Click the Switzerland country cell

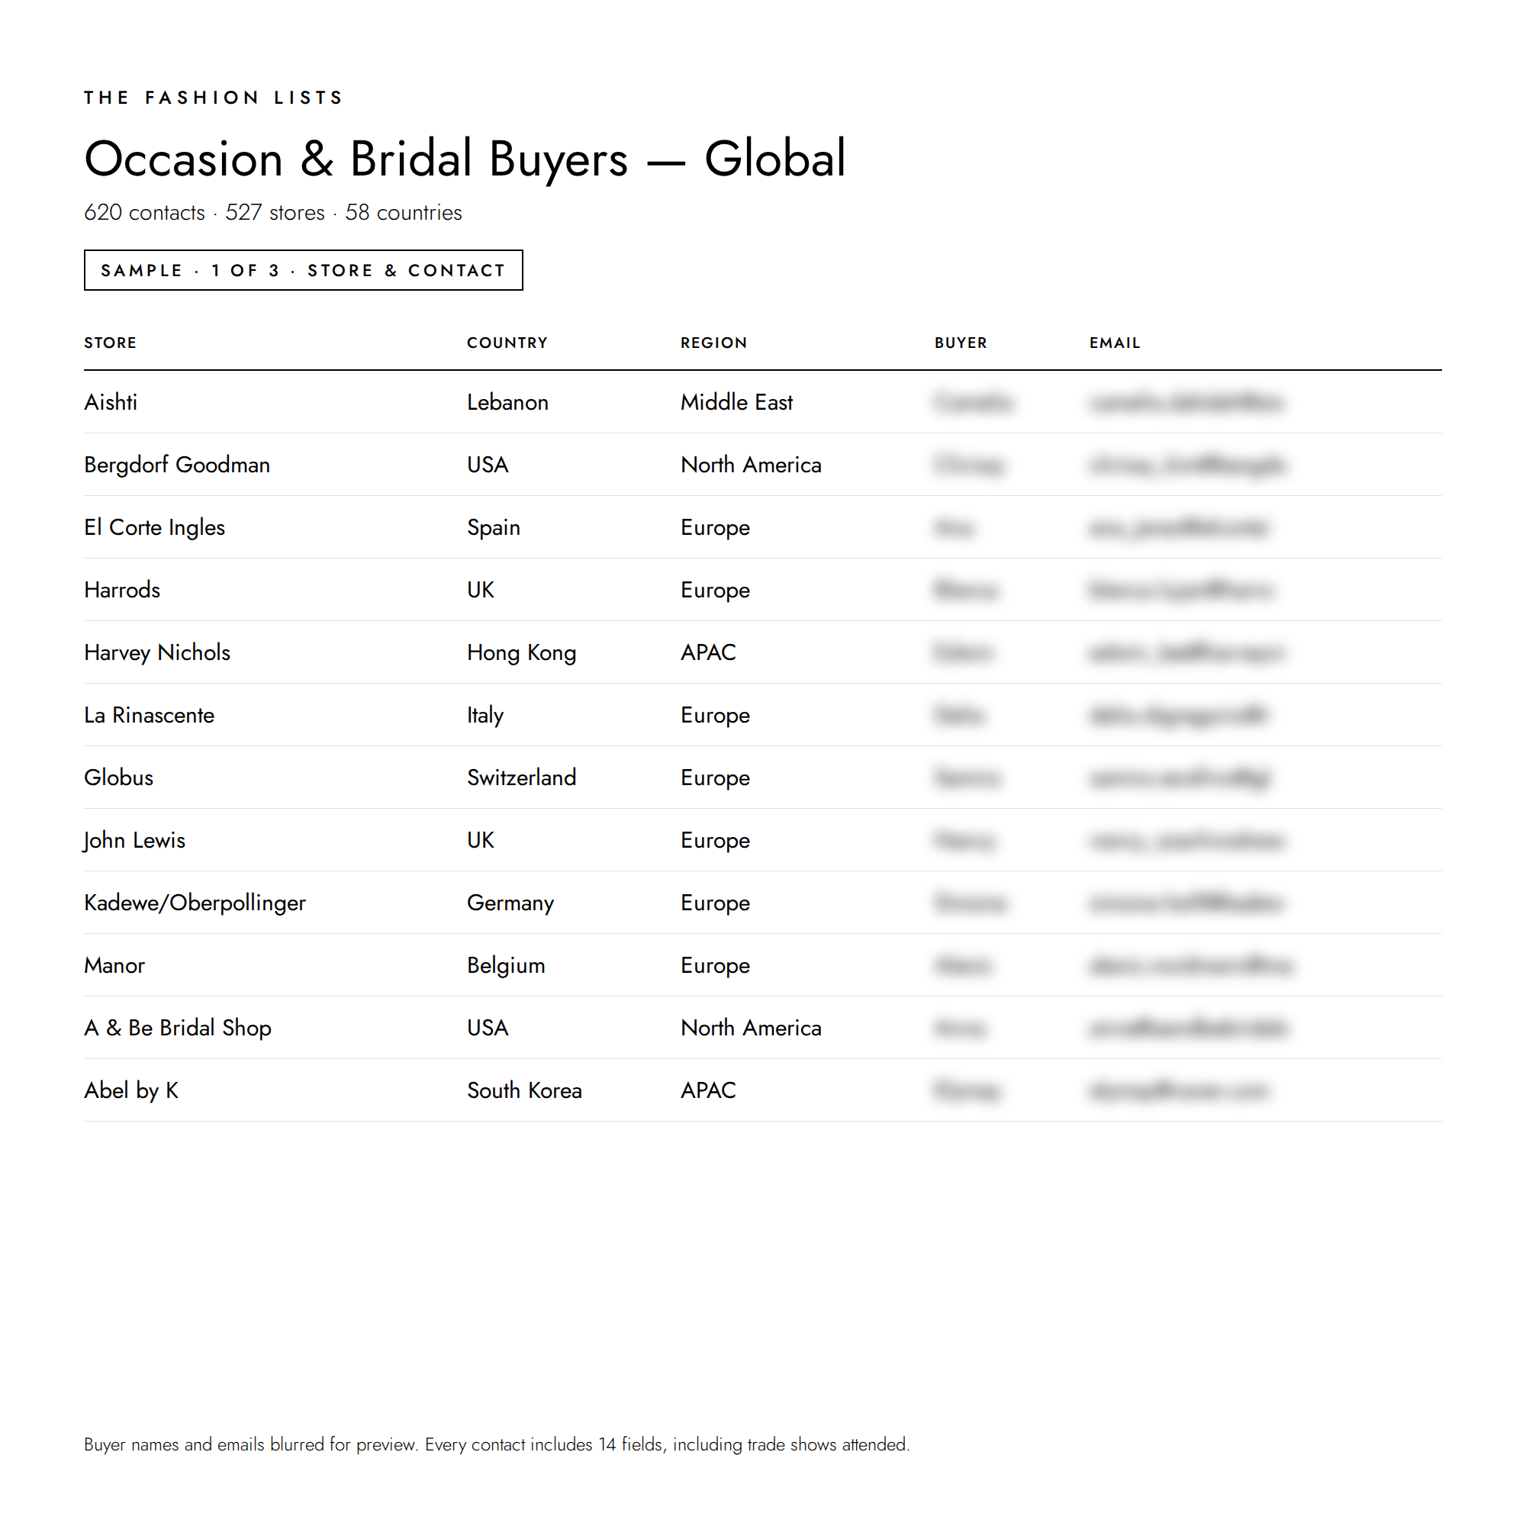tap(521, 777)
